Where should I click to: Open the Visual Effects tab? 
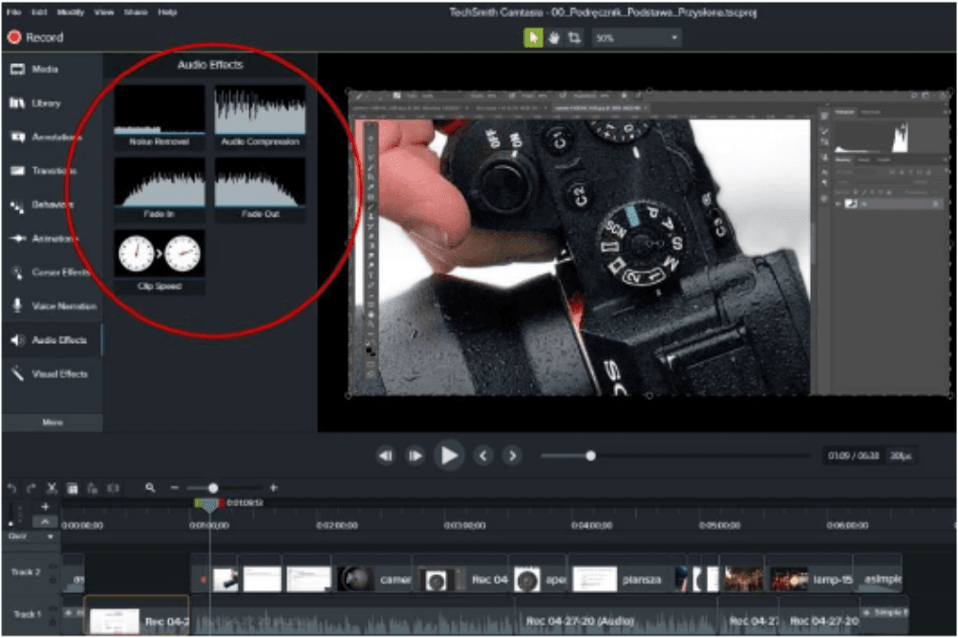(52, 373)
